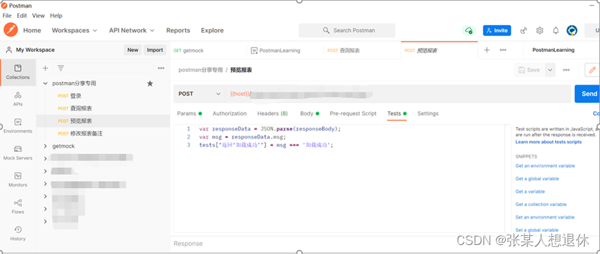
Task: Click the Home link
Action: coord(32,31)
